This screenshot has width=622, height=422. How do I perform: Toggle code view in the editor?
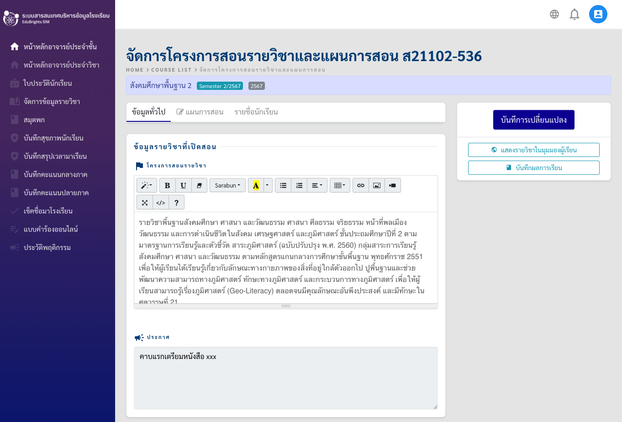161,203
